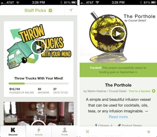Image resolution: width=157 pixels, height=137 pixels.
Task: Open the Profile tab
Action: click(64, 131)
